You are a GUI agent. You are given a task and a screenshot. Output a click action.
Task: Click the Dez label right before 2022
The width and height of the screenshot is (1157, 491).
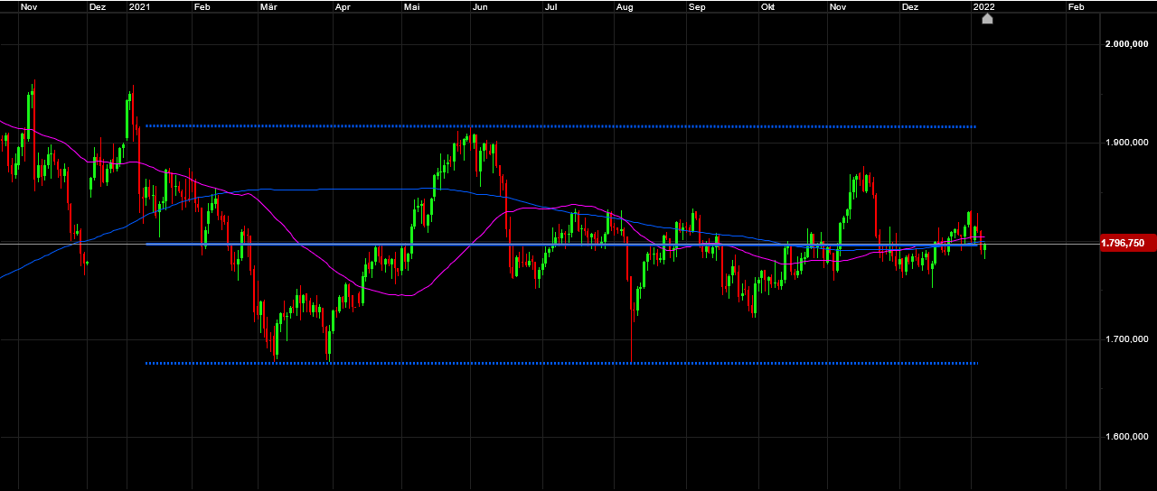coord(910,6)
